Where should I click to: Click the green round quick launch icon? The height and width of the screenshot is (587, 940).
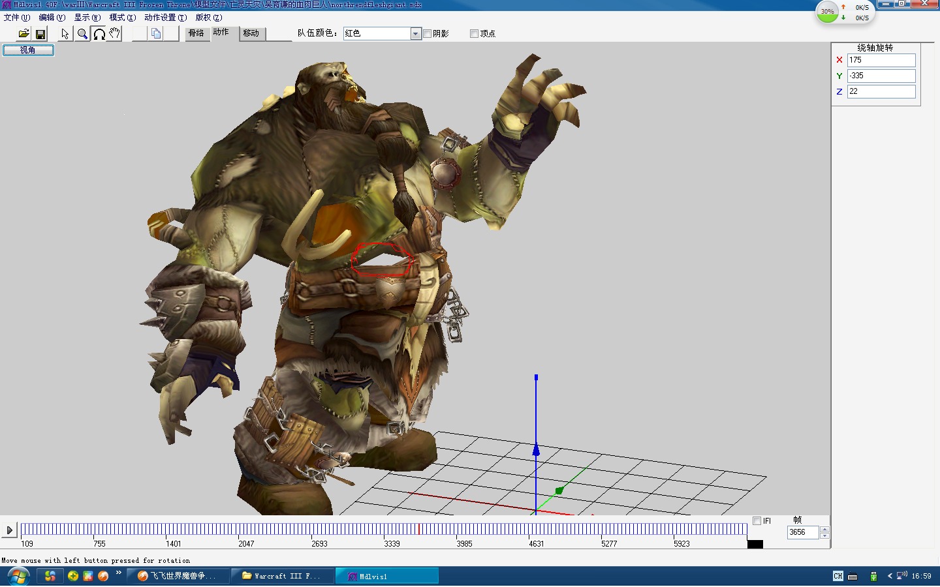[x=72, y=576]
